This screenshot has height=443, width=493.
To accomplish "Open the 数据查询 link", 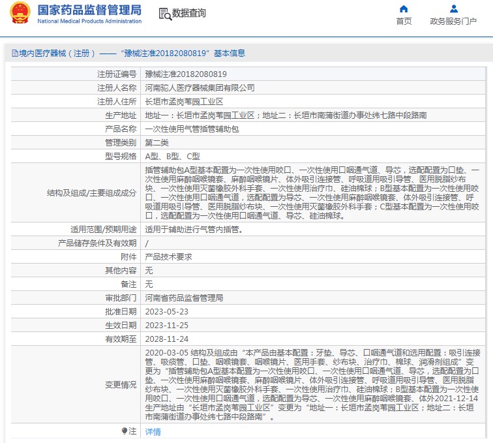I will pyautogui.click(x=188, y=13).
